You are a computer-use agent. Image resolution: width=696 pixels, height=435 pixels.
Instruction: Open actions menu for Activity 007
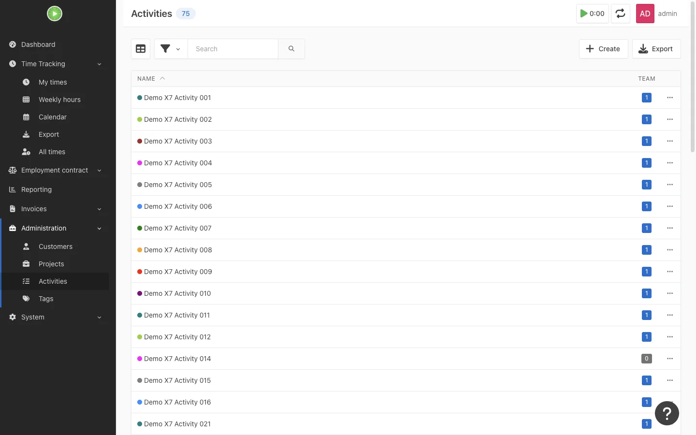pos(670,228)
